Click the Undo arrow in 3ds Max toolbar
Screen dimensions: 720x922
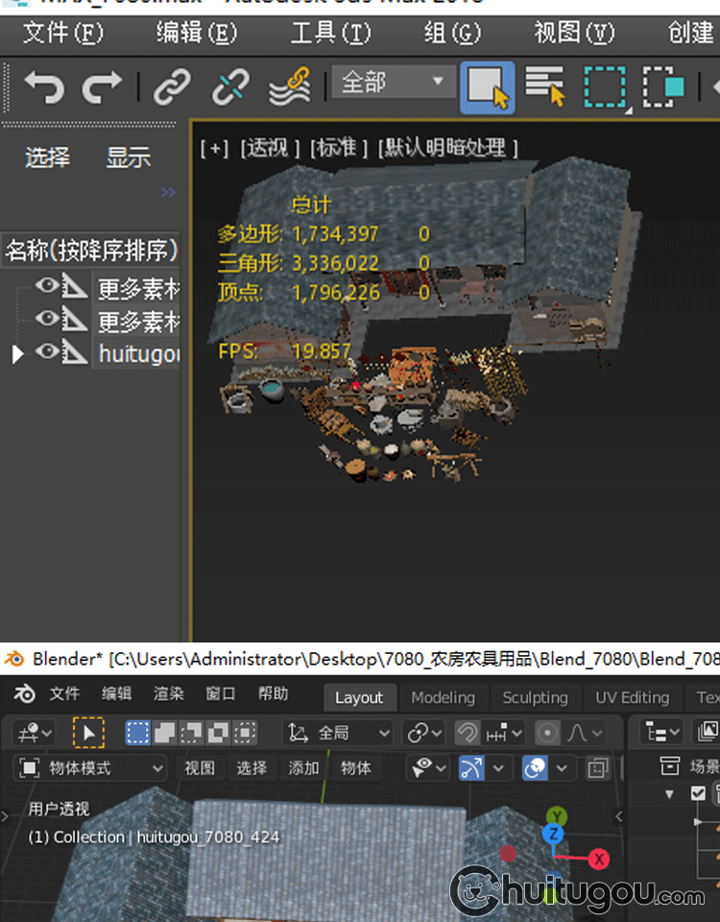tap(44, 87)
